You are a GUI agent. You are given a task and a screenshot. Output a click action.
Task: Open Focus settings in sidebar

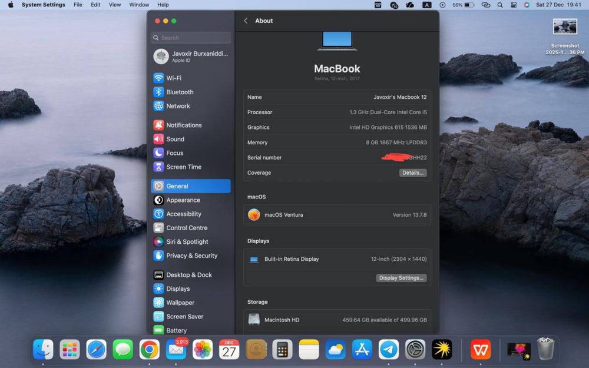pyautogui.click(x=190, y=153)
